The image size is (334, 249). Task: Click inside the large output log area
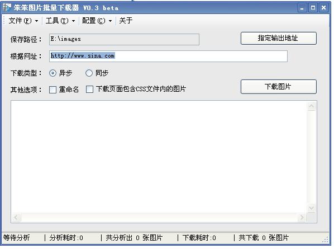(x=159, y=157)
